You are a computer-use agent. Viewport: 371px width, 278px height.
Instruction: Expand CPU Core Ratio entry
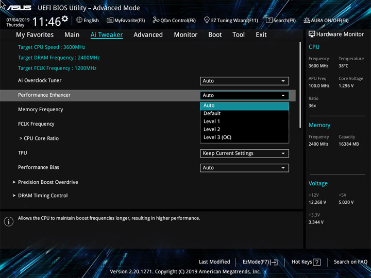(39, 138)
